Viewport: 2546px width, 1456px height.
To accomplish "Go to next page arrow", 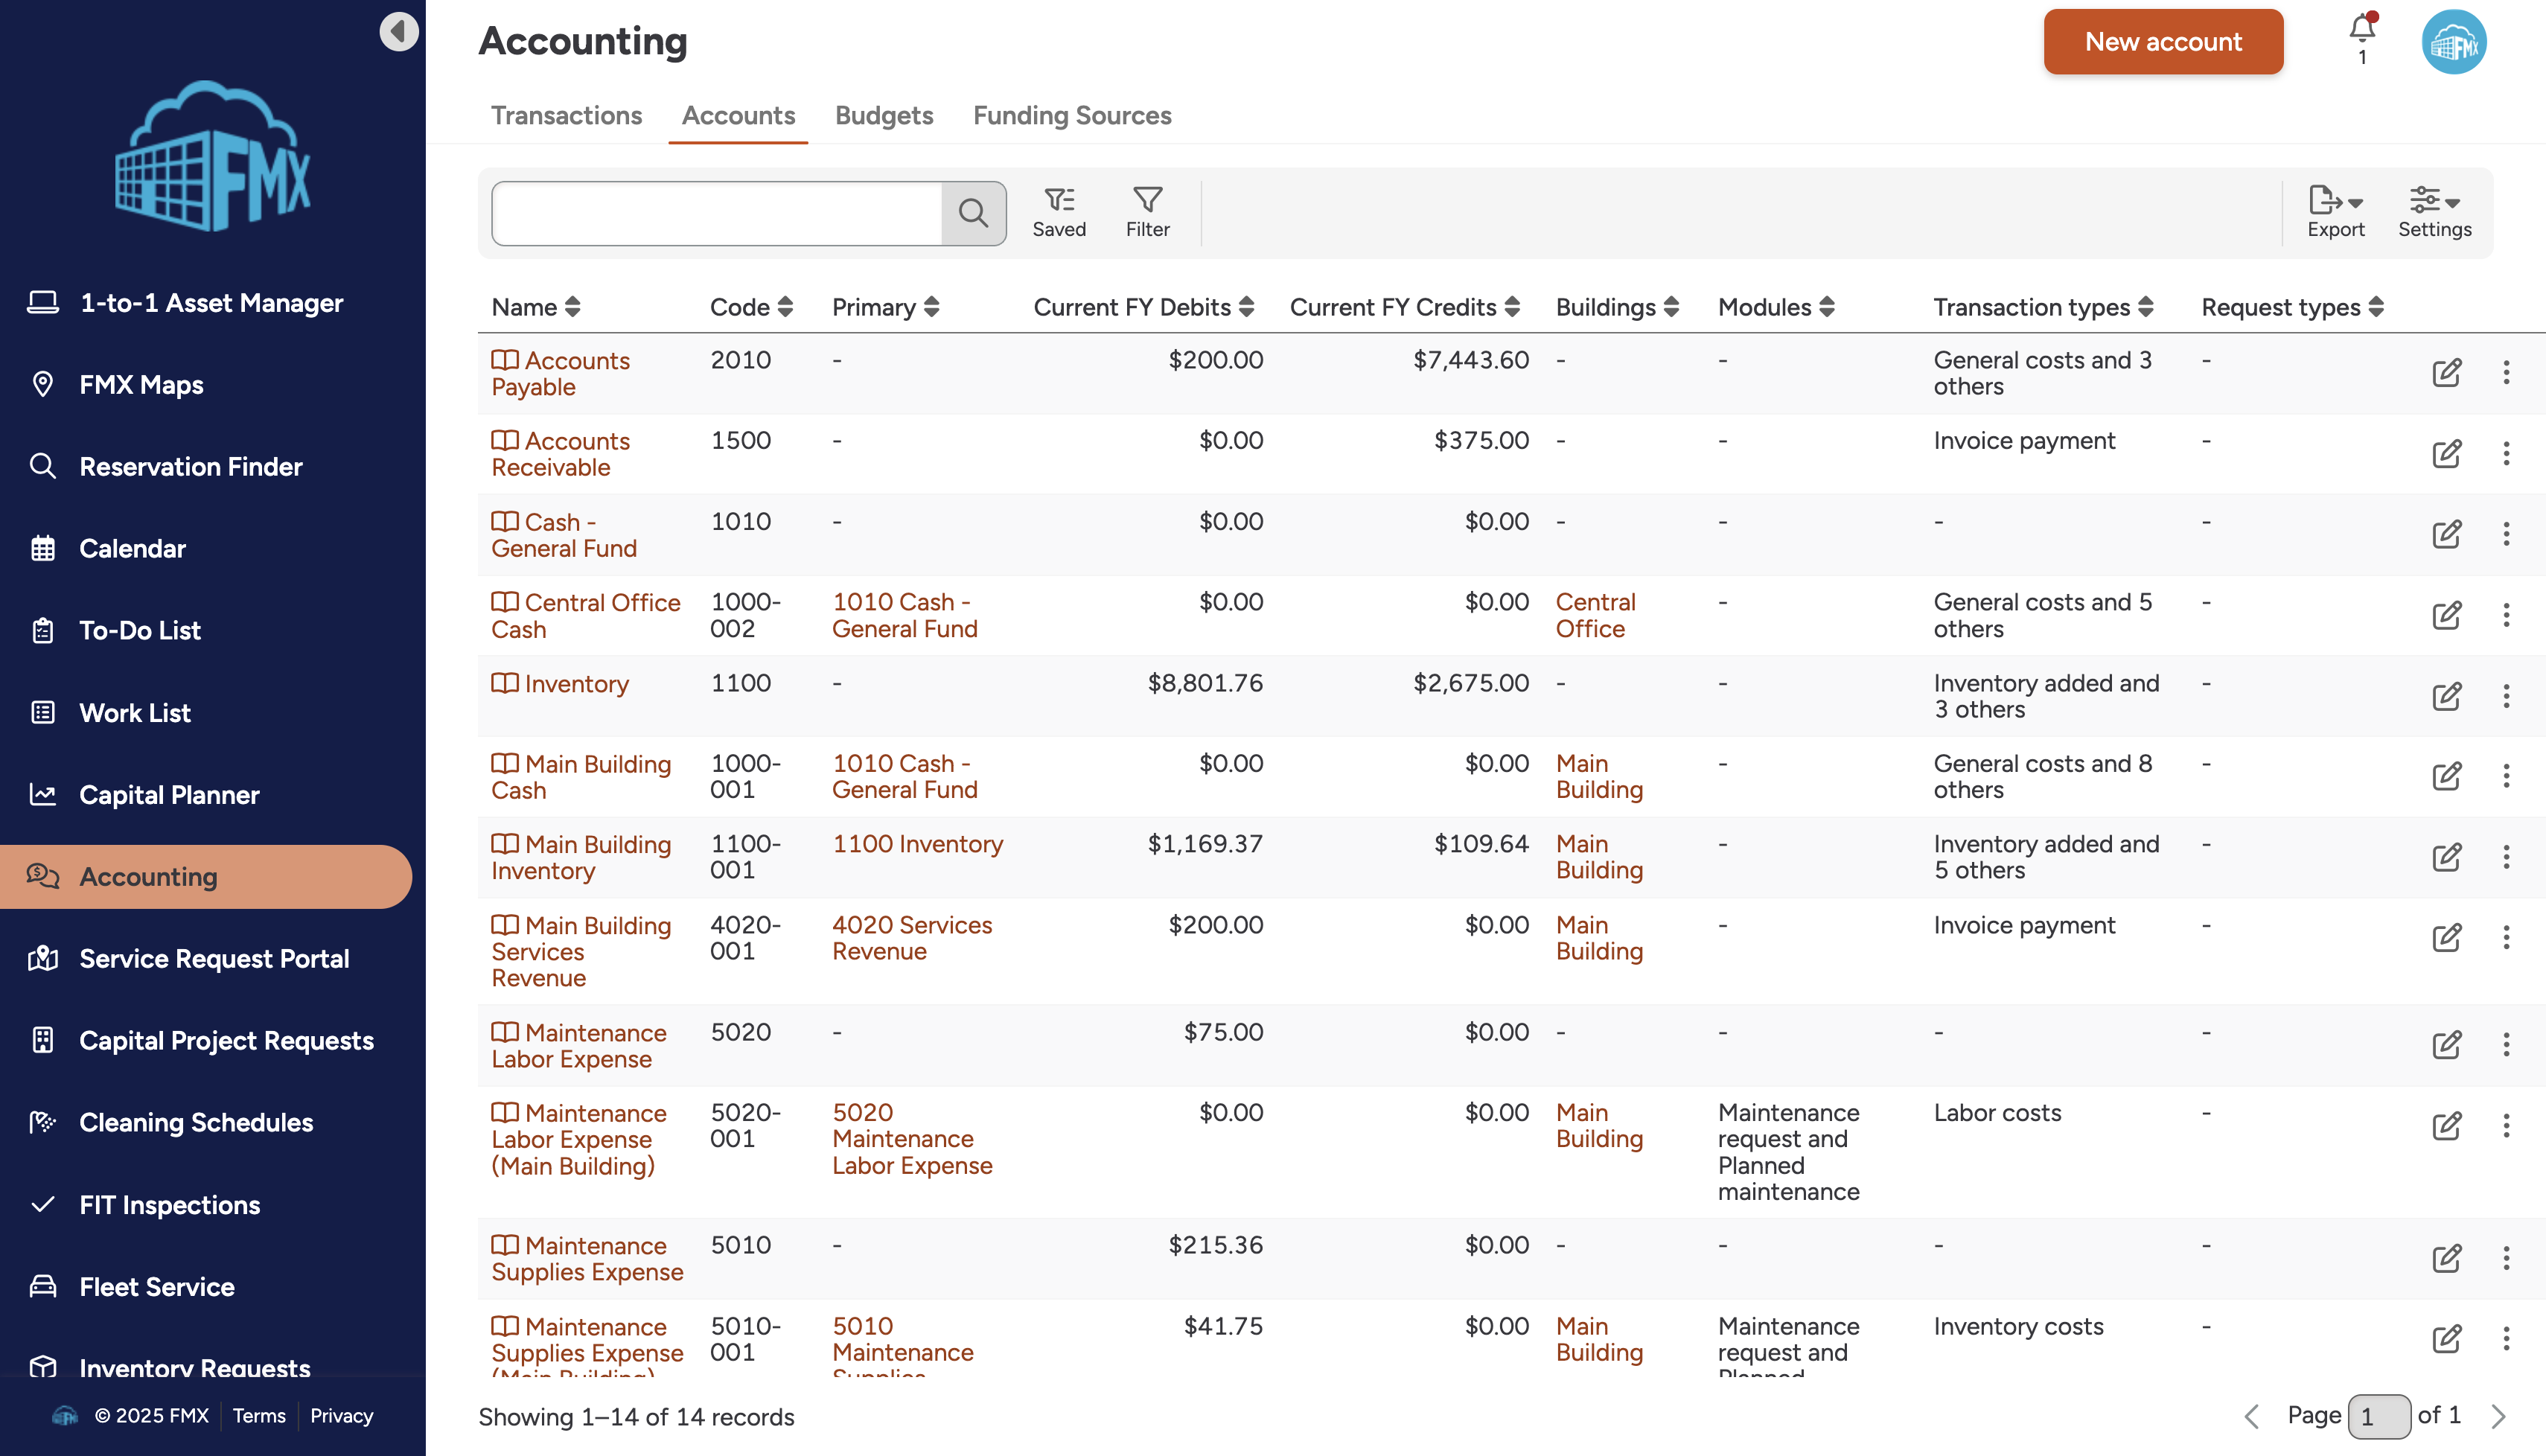I will click(2499, 1416).
